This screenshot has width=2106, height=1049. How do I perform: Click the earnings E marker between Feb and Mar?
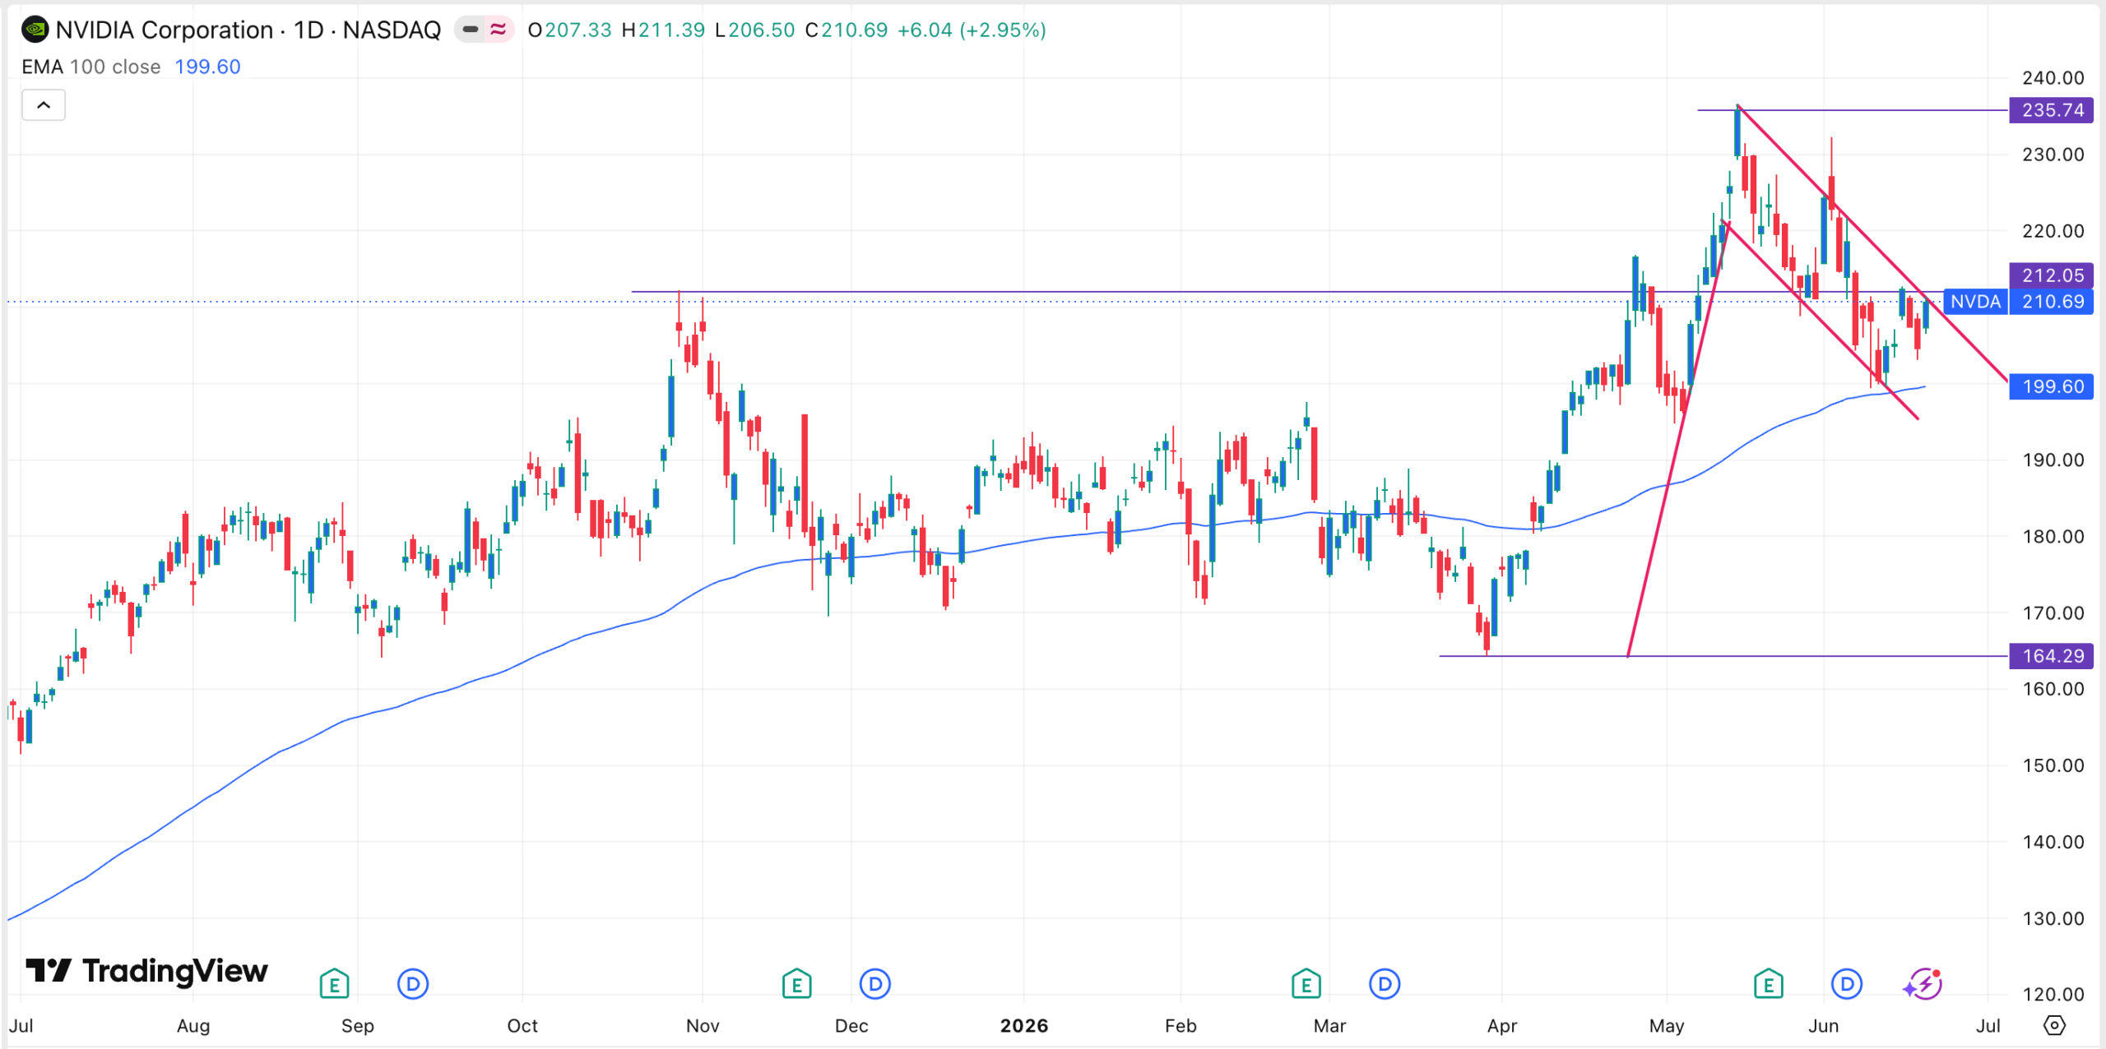click(x=1306, y=984)
